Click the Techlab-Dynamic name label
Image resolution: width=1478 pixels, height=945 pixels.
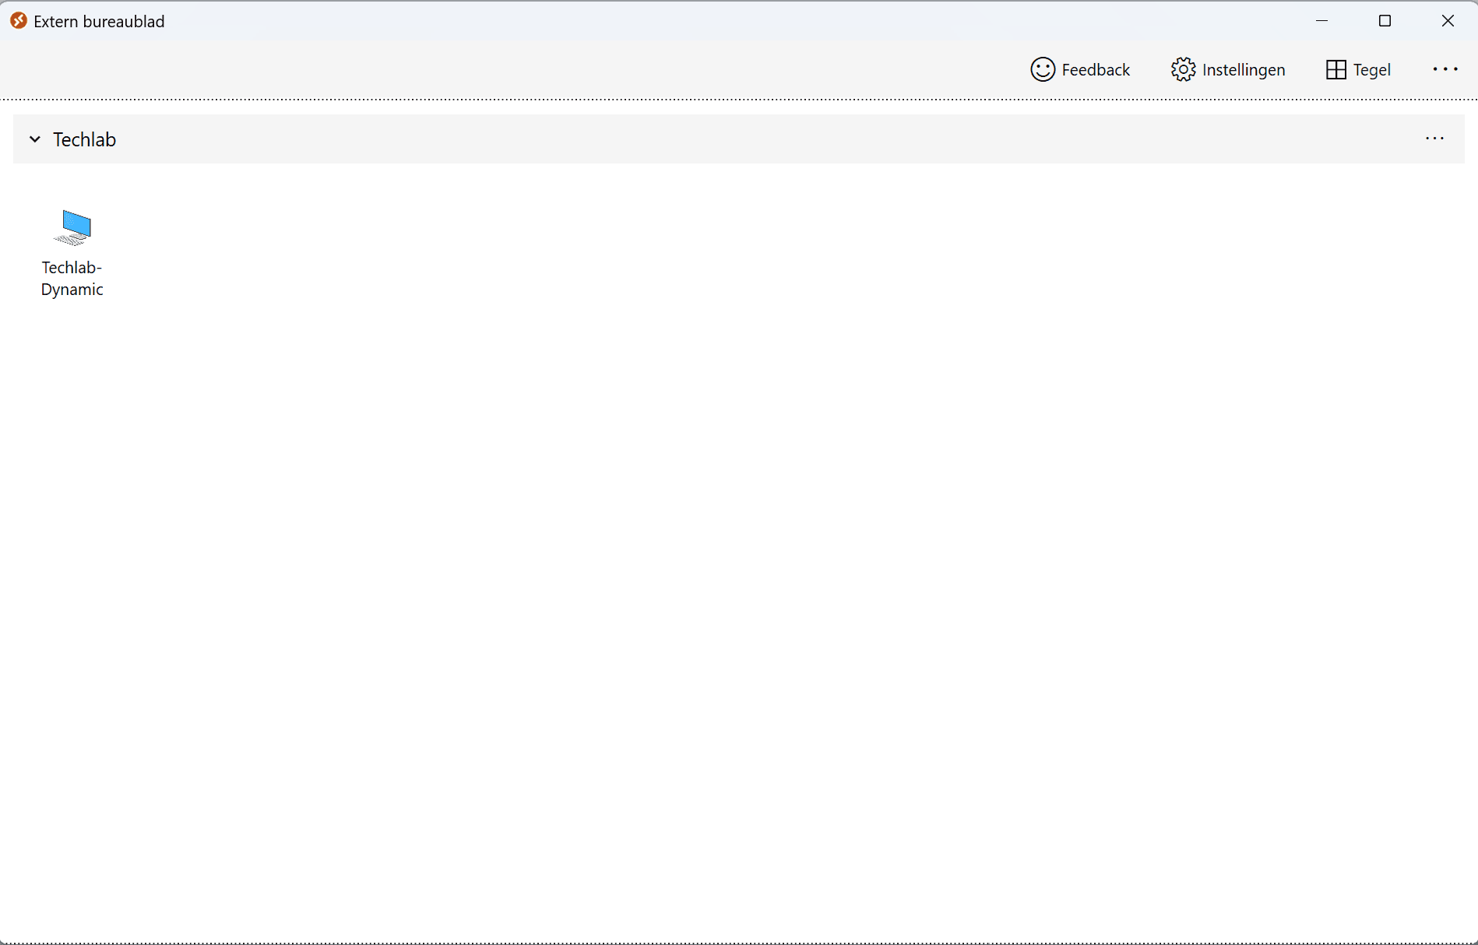click(x=72, y=279)
